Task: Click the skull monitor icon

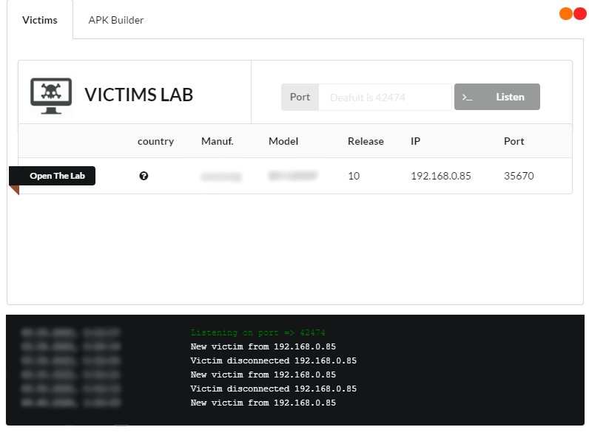Action: pos(51,96)
